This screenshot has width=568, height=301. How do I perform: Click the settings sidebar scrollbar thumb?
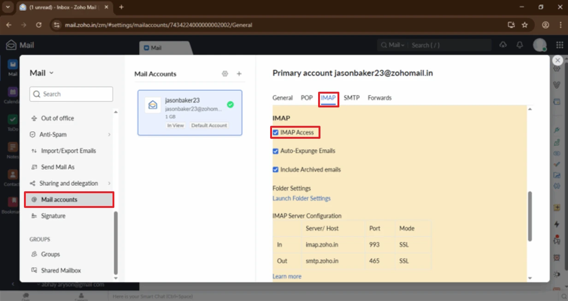pyautogui.click(x=116, y=242)
